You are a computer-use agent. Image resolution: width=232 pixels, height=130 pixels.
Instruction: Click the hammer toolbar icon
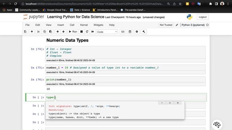pyautogui.click(x=144, y=32)
